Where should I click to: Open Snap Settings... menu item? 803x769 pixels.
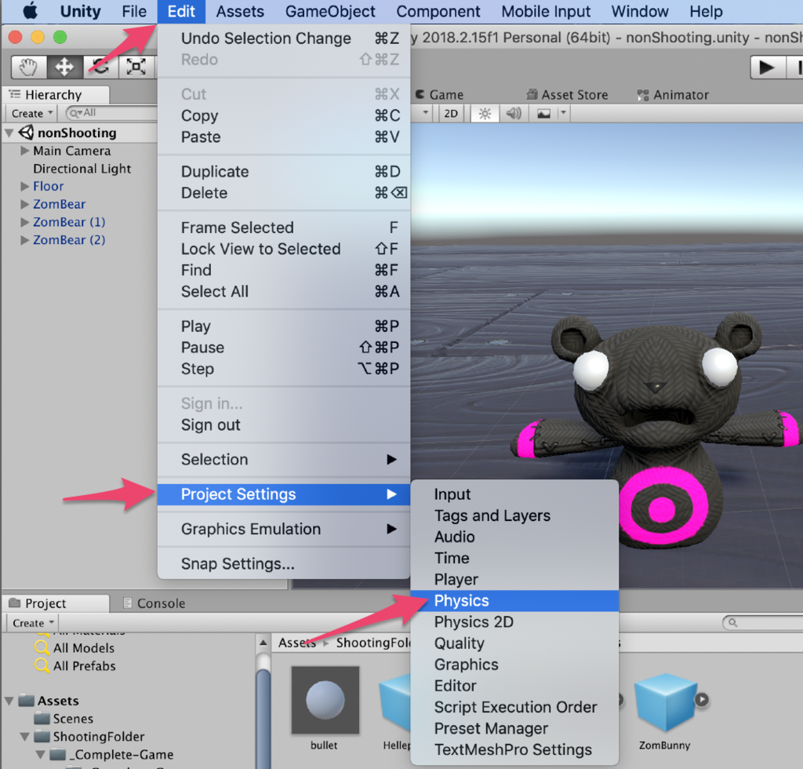[284, 564]
